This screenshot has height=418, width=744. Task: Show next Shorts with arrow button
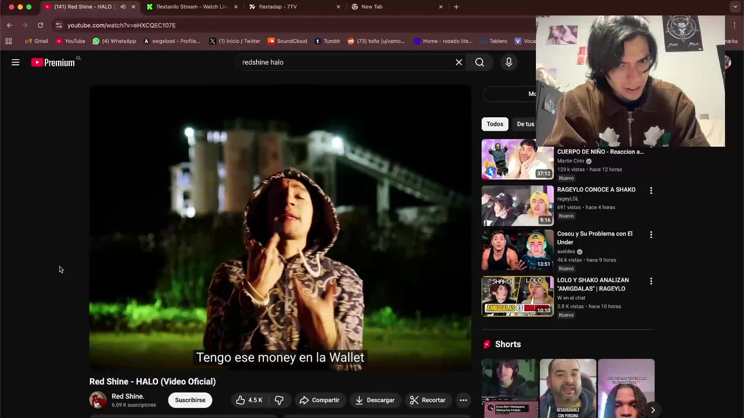click(x=653, y=410)
